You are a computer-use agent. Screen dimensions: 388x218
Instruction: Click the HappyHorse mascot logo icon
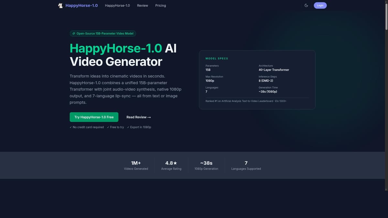pos(60,5)
